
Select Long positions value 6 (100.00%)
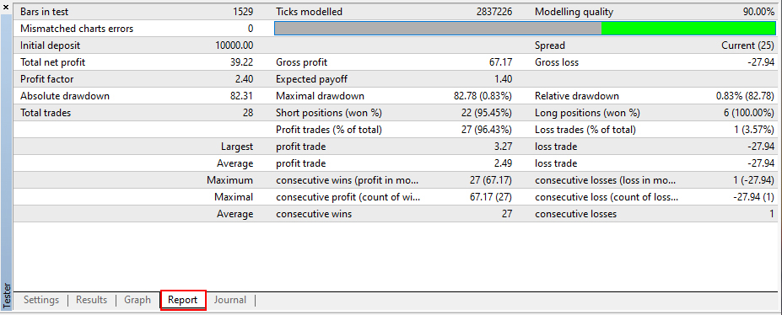(x=748, y=113)
